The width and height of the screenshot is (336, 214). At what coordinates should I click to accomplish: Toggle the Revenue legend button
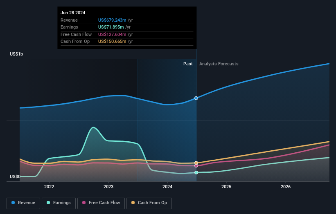23,203
